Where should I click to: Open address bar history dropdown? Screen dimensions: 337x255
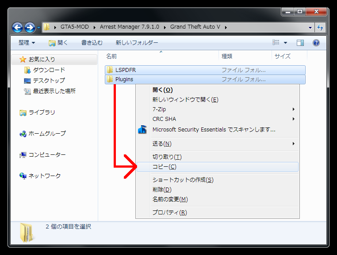[310, 27]
